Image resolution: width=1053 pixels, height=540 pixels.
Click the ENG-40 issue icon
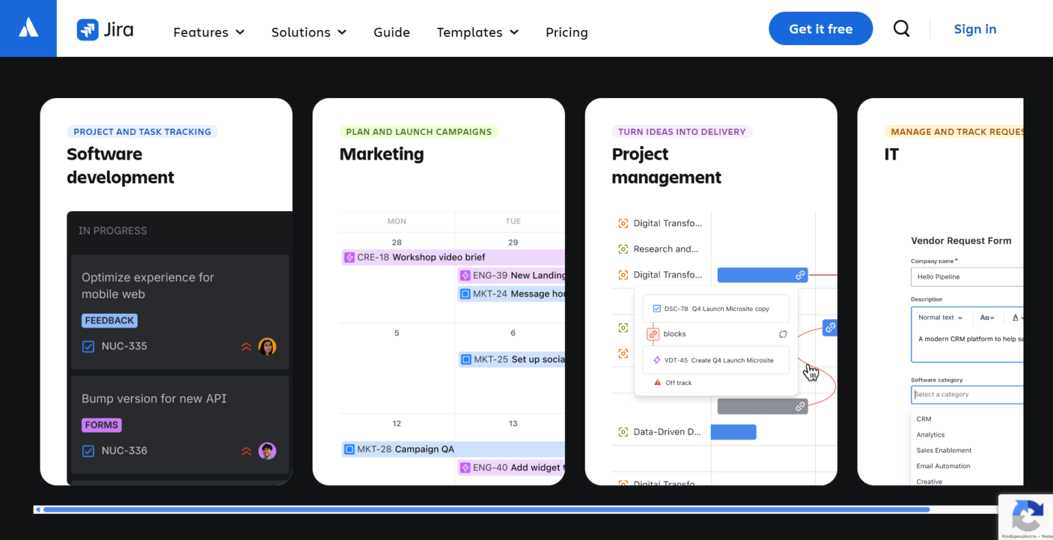(x=465, y=467)
